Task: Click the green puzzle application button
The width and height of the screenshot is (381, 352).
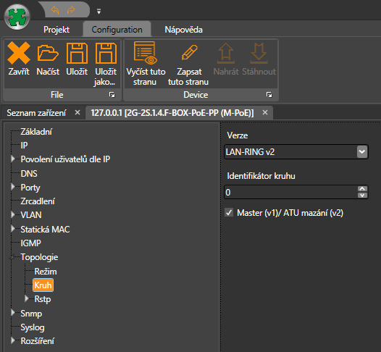Action: pos(17,17)
